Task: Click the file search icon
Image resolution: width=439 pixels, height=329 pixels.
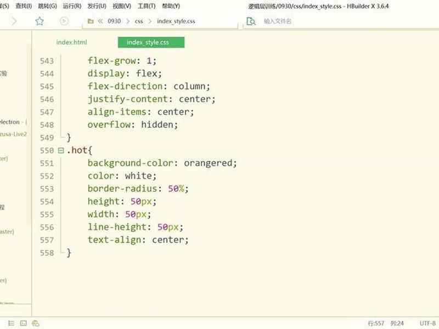Action: [251, 21]
